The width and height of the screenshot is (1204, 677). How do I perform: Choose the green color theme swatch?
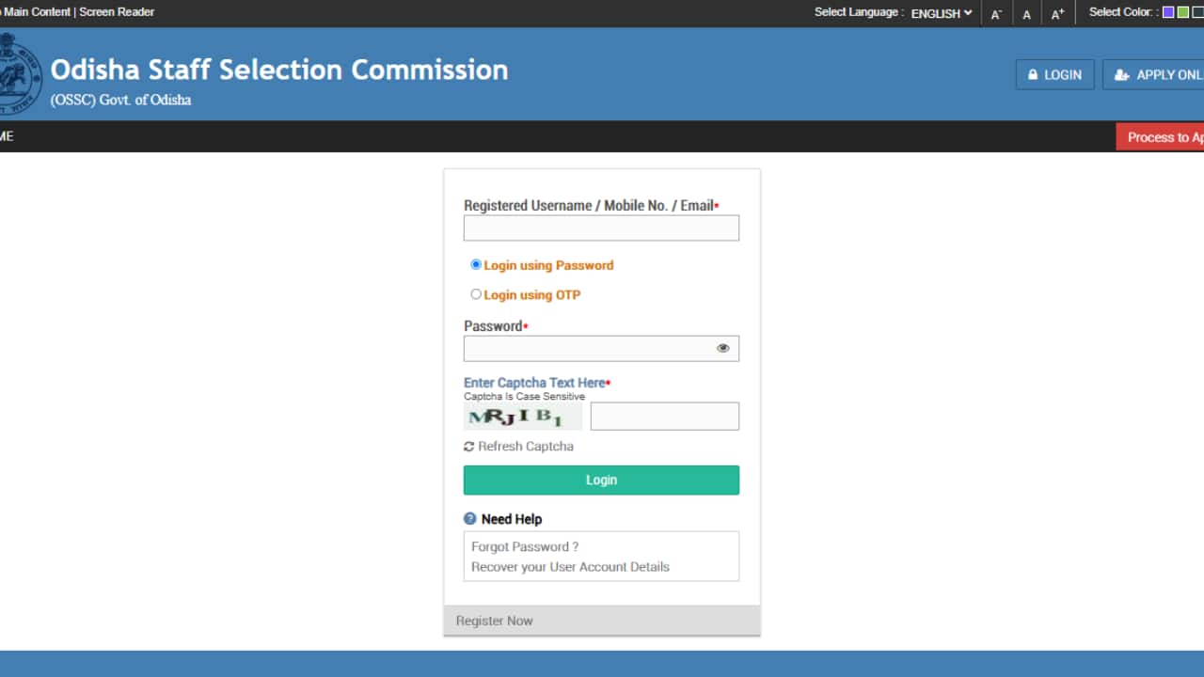[1183, 12]
